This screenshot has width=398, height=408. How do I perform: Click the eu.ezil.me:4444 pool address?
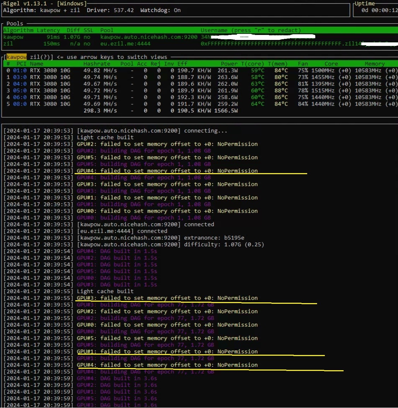125,44
